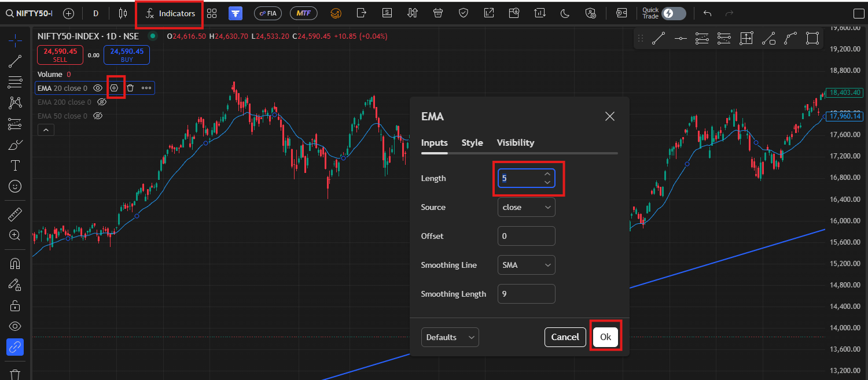Click the Length input field
The height and width of the screenshot is (380, 868).
(x=526, y=178)
